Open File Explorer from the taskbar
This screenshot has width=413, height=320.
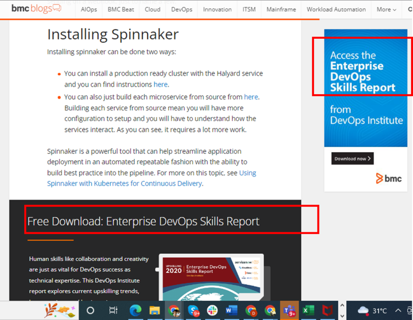point(154,310)
